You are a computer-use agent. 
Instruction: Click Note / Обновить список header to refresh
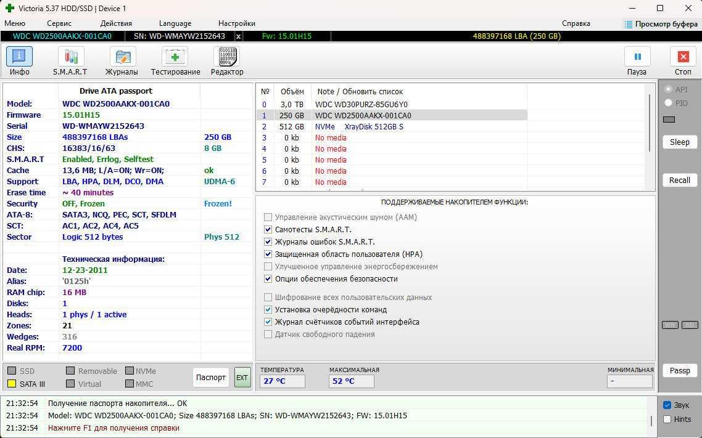[x=360, y=91]
